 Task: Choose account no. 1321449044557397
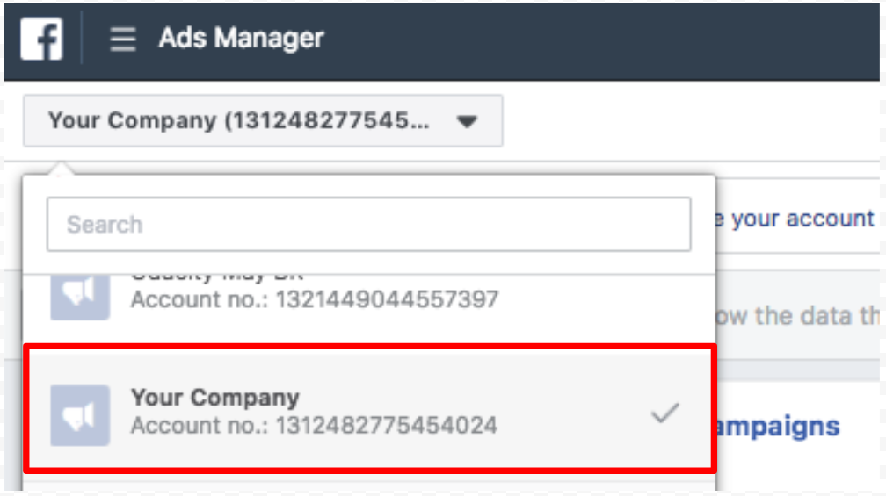[x=314, y=299]
